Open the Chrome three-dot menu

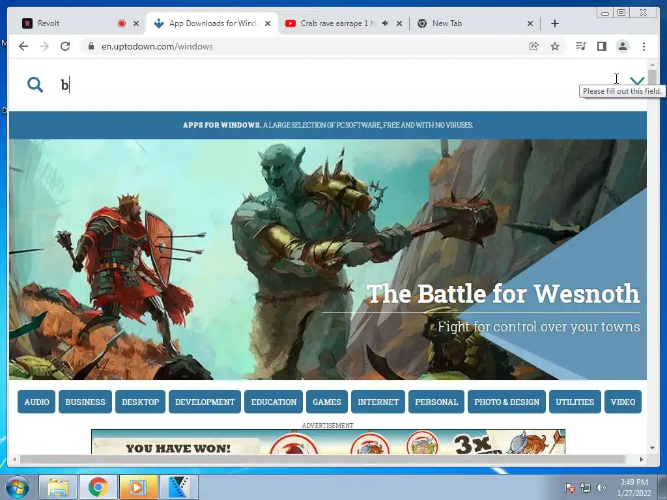pyautogui.click(x=644, y=46)
